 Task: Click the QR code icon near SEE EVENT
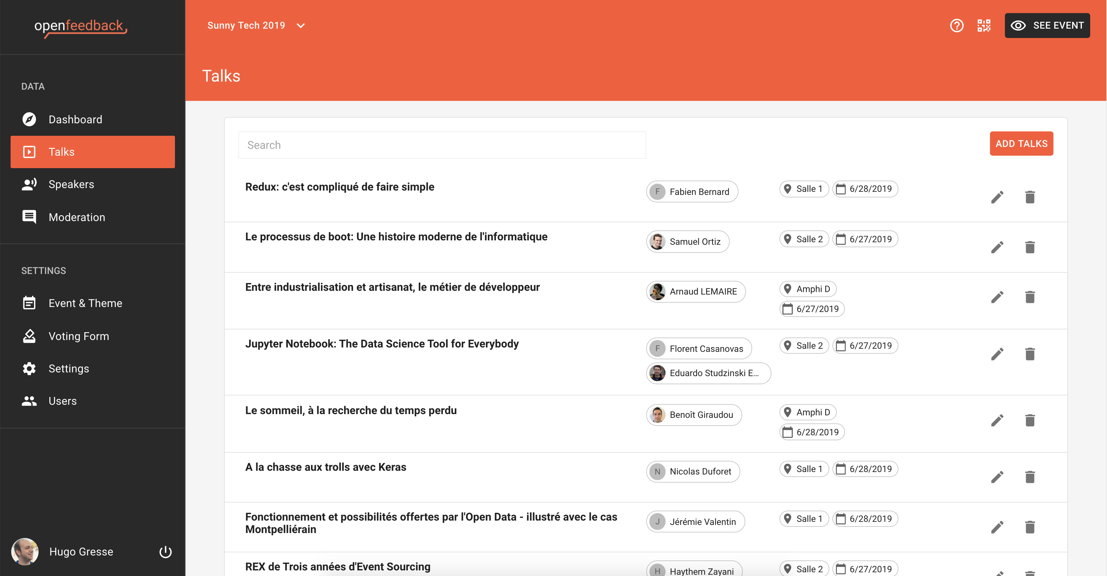click(x=984, y=25)
